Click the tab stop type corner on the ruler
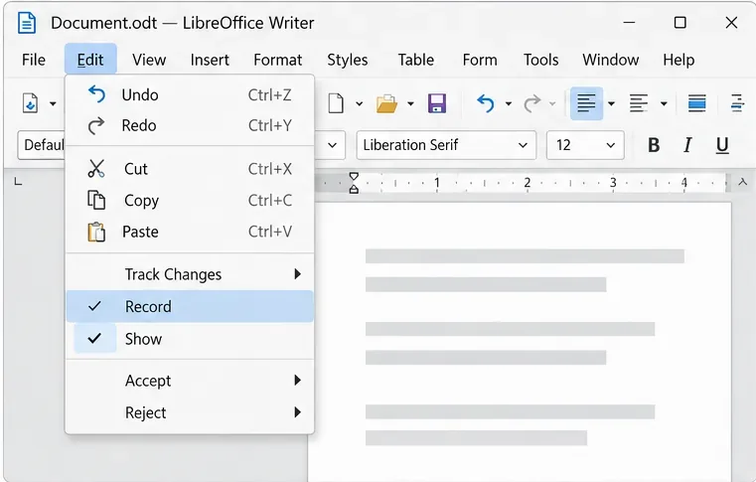This screenshot has height=482, width=756. 18,182
